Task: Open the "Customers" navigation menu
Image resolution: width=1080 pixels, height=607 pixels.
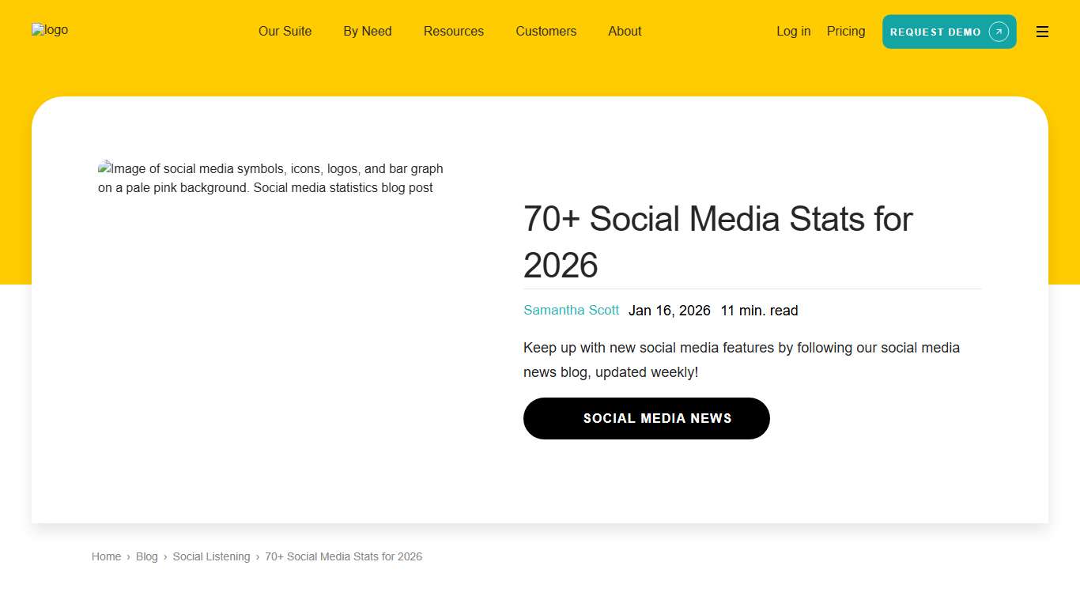Action: tap(546, 32)
